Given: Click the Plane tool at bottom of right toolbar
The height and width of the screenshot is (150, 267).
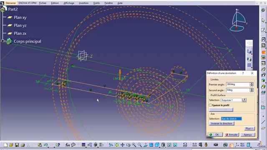Looking at the screenshot, I should coord(263,128).
